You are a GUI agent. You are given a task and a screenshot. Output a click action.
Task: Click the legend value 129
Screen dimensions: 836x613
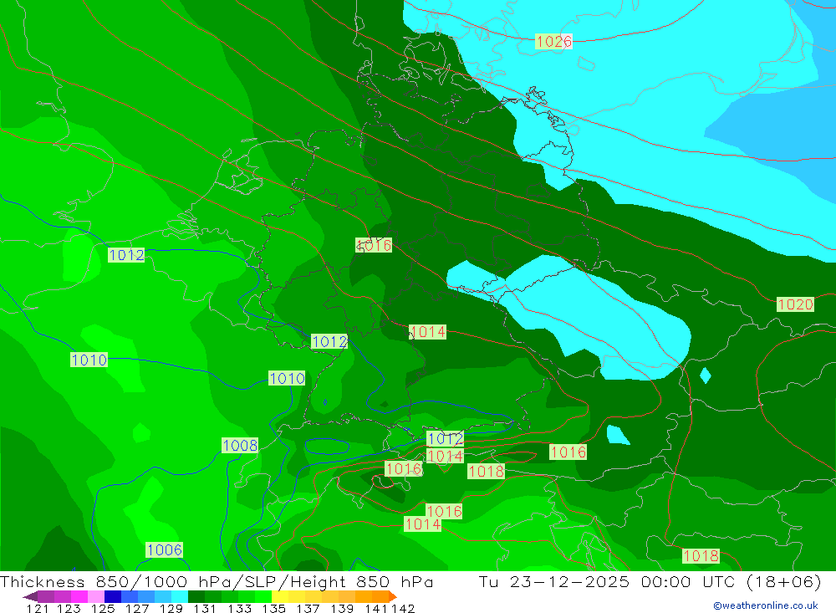[x=171, y=608]
